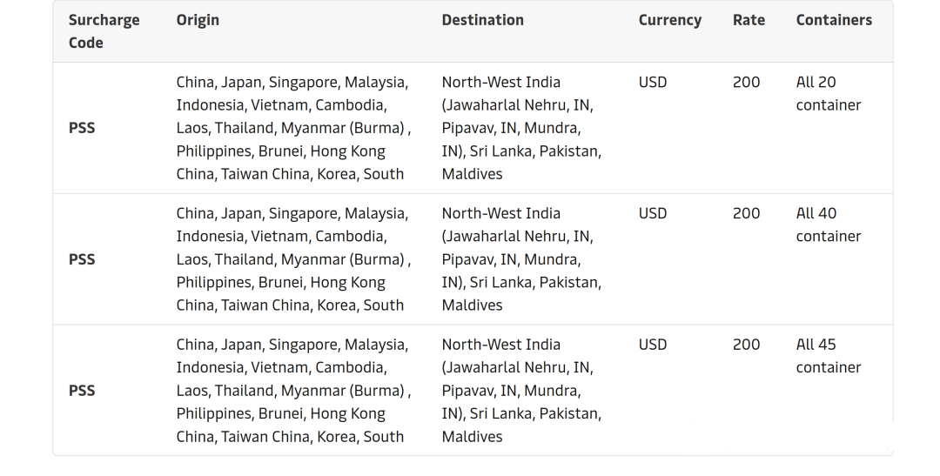Click rate 200 in the 45 container row
The height and width of the screenshot is (476, 940).
(x=746, y=345)
